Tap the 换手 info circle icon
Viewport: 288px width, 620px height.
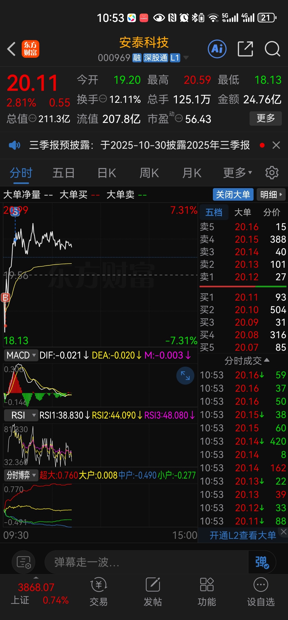click(x=103, y=99)
